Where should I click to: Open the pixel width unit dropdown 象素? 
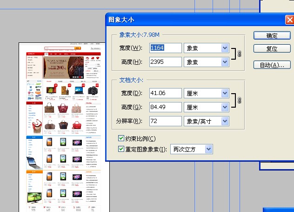(x=207, y=48)
